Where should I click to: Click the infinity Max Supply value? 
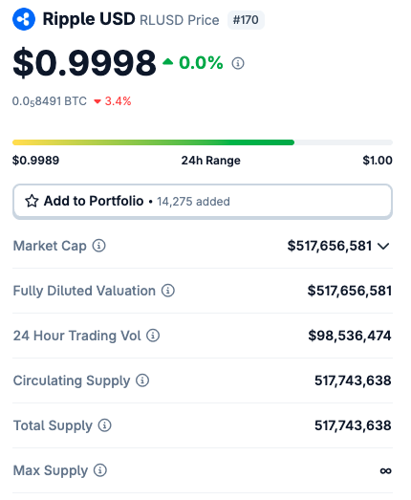(385, 470)
